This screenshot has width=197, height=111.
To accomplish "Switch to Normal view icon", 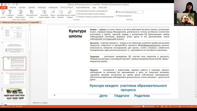I will [x=158, y=106].
